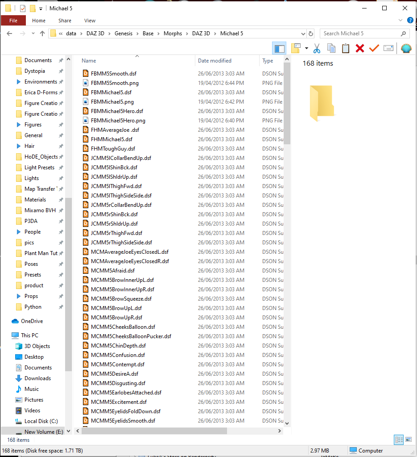This screenshot has width=417, height=457.
Task: Click the Rename toolbar icon
Action: [x=388, y=48]
